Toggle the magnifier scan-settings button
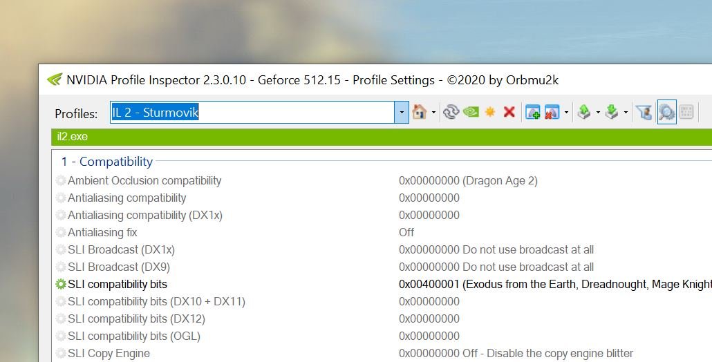 coord(666,112)
